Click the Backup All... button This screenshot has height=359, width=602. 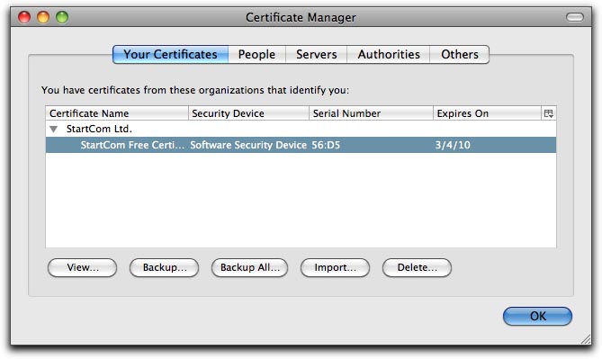pos(250,267)
